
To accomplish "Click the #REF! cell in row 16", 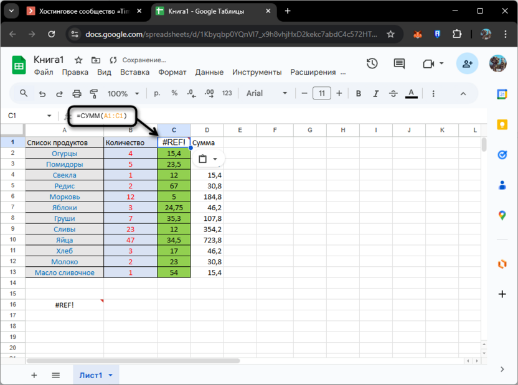I will [x=64, y=305].
